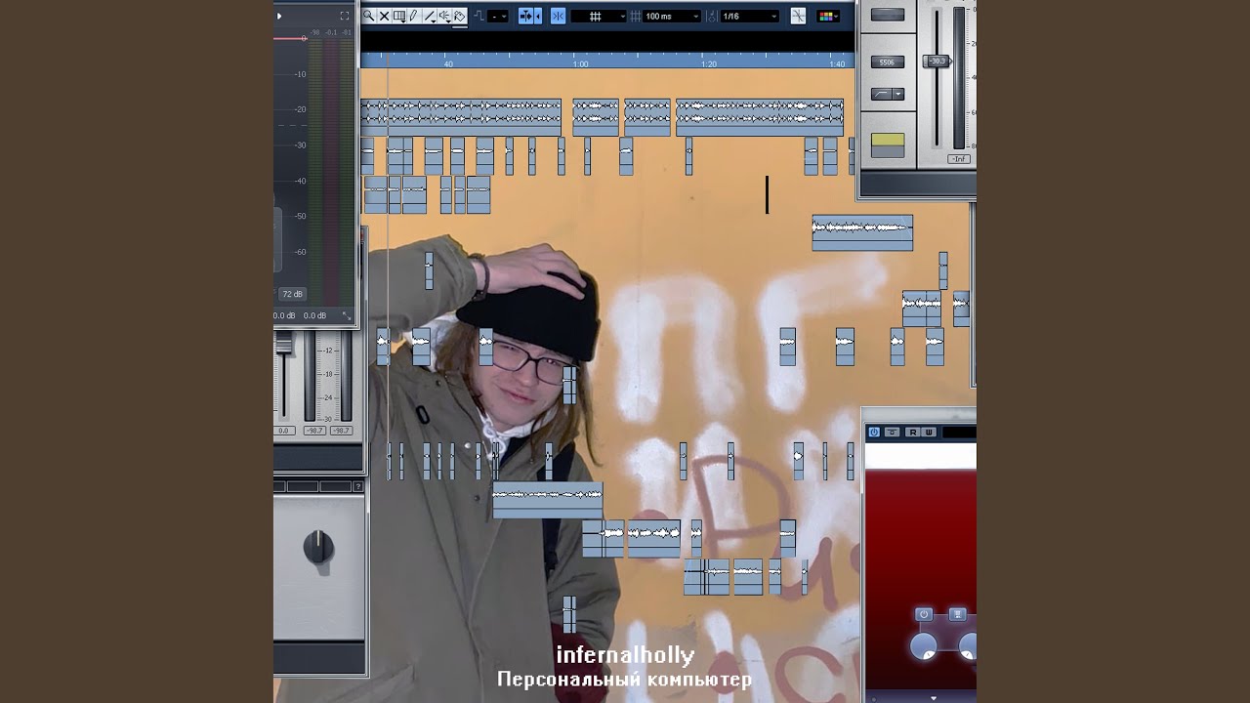Click the 1:00 marker on the ruler
1250x703 pixels.
(580, 63)
